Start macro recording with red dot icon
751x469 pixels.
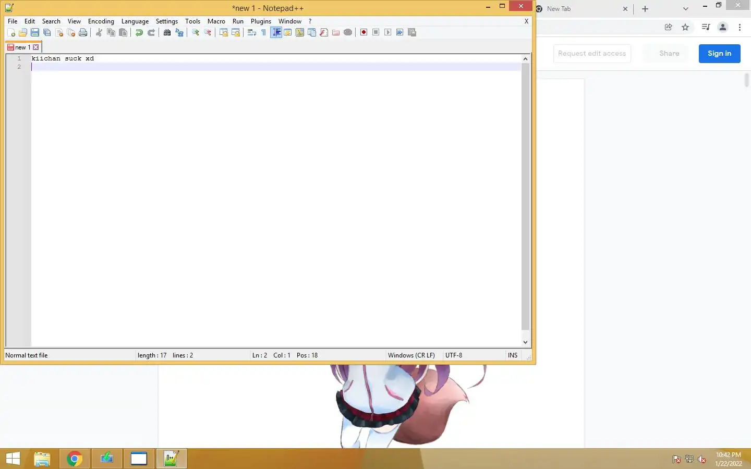coord(364,32)
